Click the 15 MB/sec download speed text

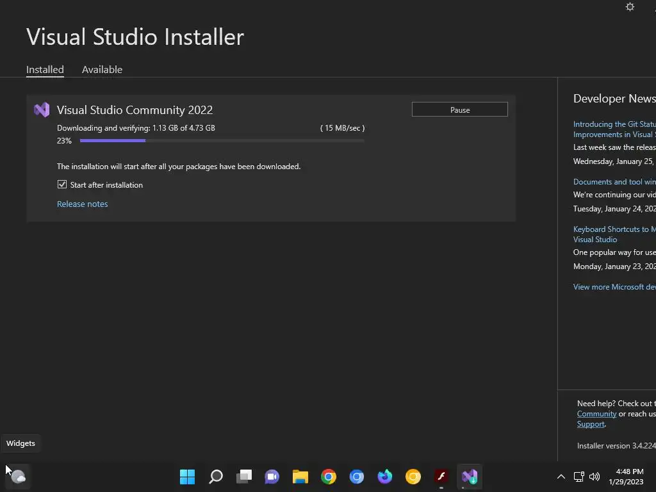pos(343,128)
